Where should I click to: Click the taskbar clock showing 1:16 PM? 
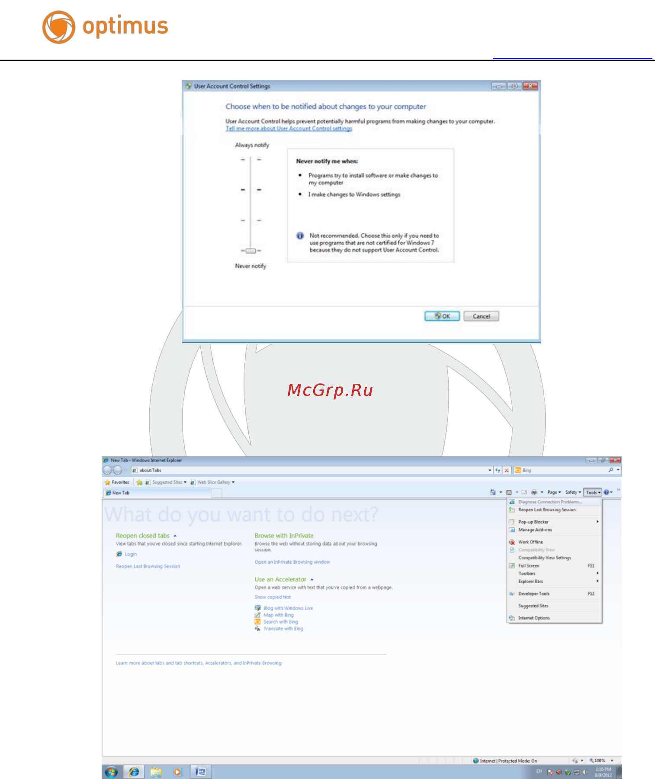coord(604,772)
